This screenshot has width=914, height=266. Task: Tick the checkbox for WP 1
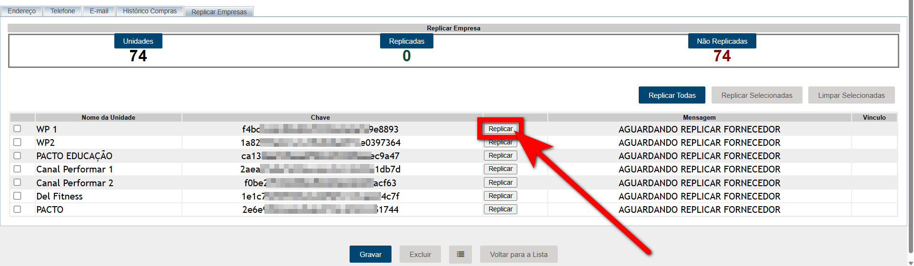(18, 129)
